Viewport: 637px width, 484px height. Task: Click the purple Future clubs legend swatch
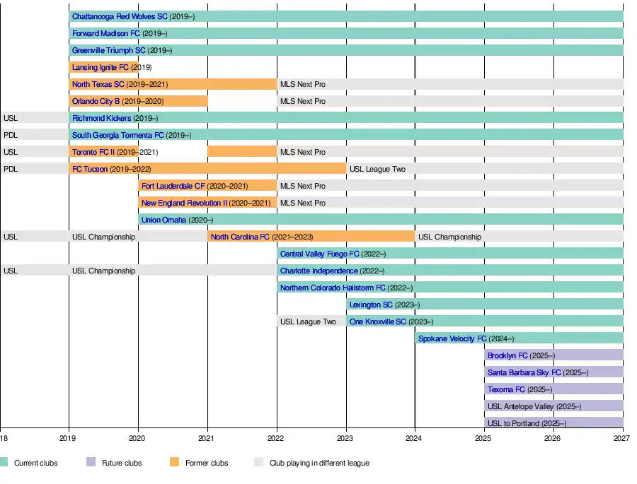coord(91,463)
